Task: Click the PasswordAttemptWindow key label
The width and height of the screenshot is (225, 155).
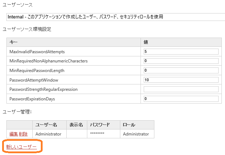Action: (34, 80)
